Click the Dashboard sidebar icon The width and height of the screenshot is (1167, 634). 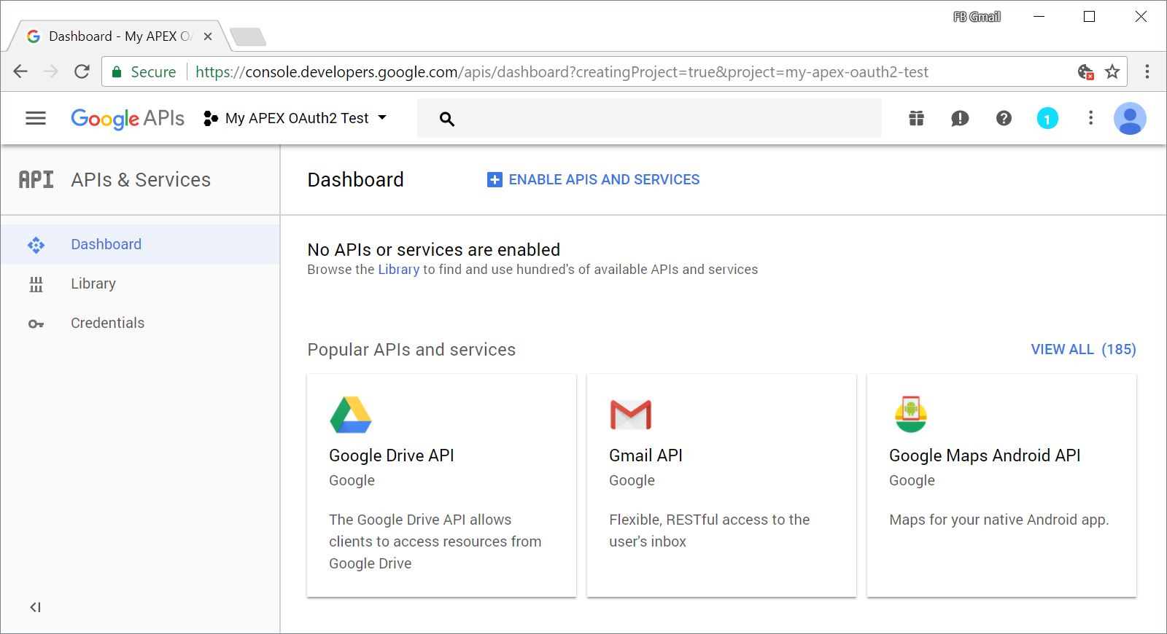coord(36,245)
